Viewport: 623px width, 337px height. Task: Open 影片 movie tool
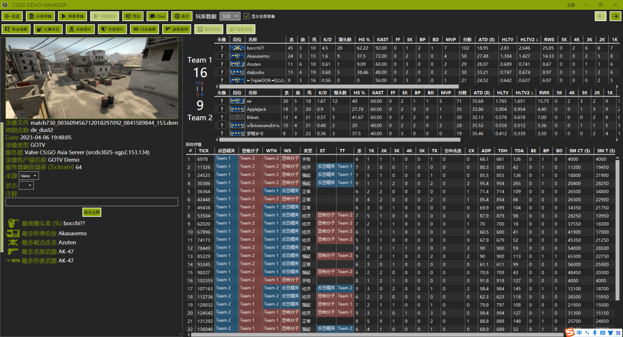(x=182, y=16)
